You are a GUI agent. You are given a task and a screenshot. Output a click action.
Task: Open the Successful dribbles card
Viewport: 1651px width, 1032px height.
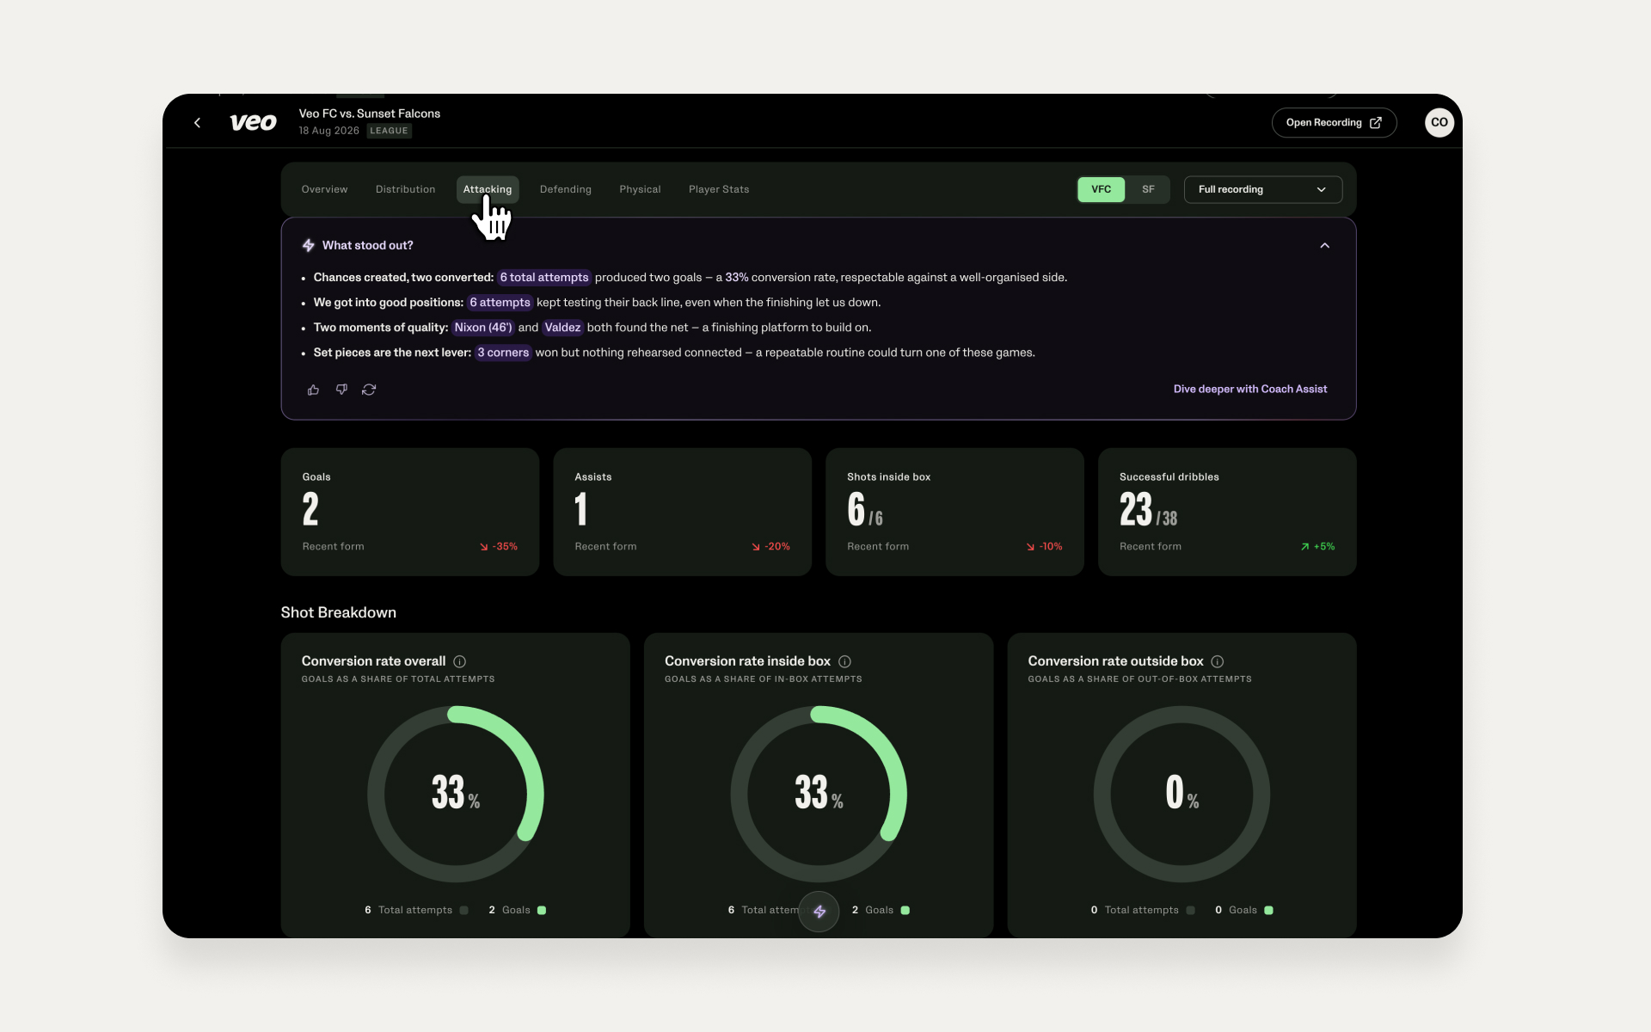(x=1227, y=512)
